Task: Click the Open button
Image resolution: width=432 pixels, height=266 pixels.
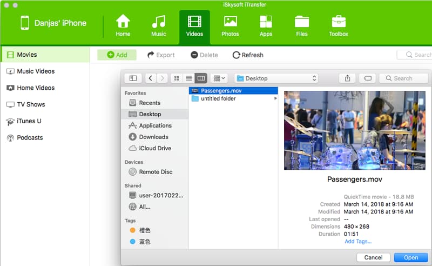Action: click(411, 258)
